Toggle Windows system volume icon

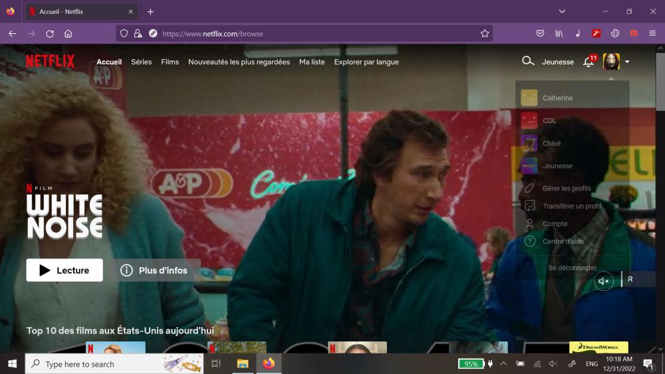[553, 364]
